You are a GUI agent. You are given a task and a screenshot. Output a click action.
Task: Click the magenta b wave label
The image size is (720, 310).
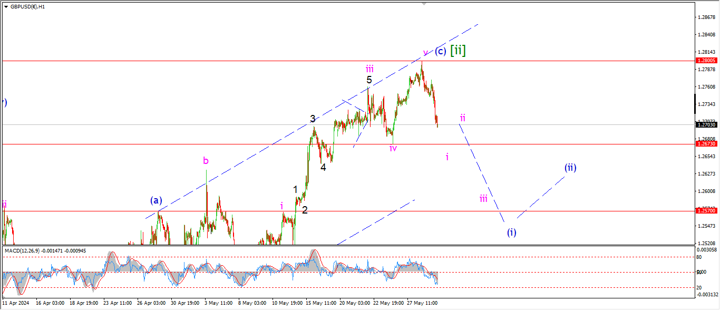[x=206, y=160]
